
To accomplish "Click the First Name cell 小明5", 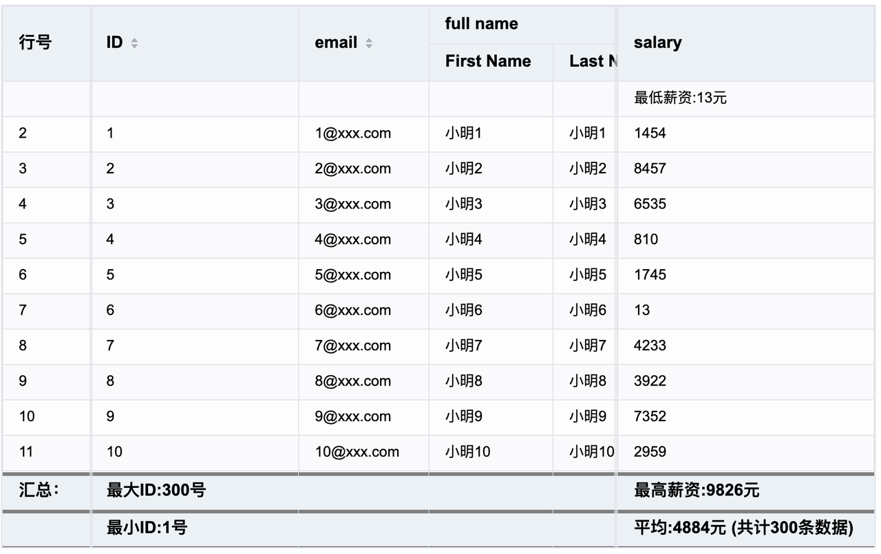I will coord(464,275).
